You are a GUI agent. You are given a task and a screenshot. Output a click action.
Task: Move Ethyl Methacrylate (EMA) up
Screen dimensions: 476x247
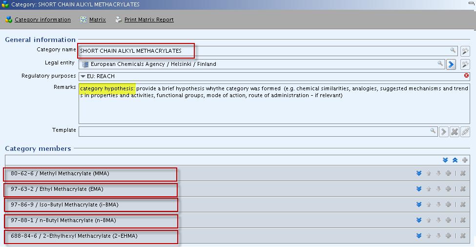click(429, 189)
